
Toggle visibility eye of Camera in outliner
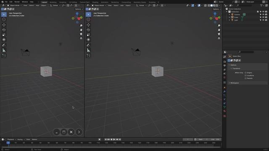coord(263,15)
